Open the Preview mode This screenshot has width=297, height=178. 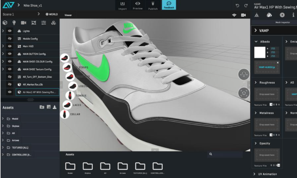click(138, 5)
